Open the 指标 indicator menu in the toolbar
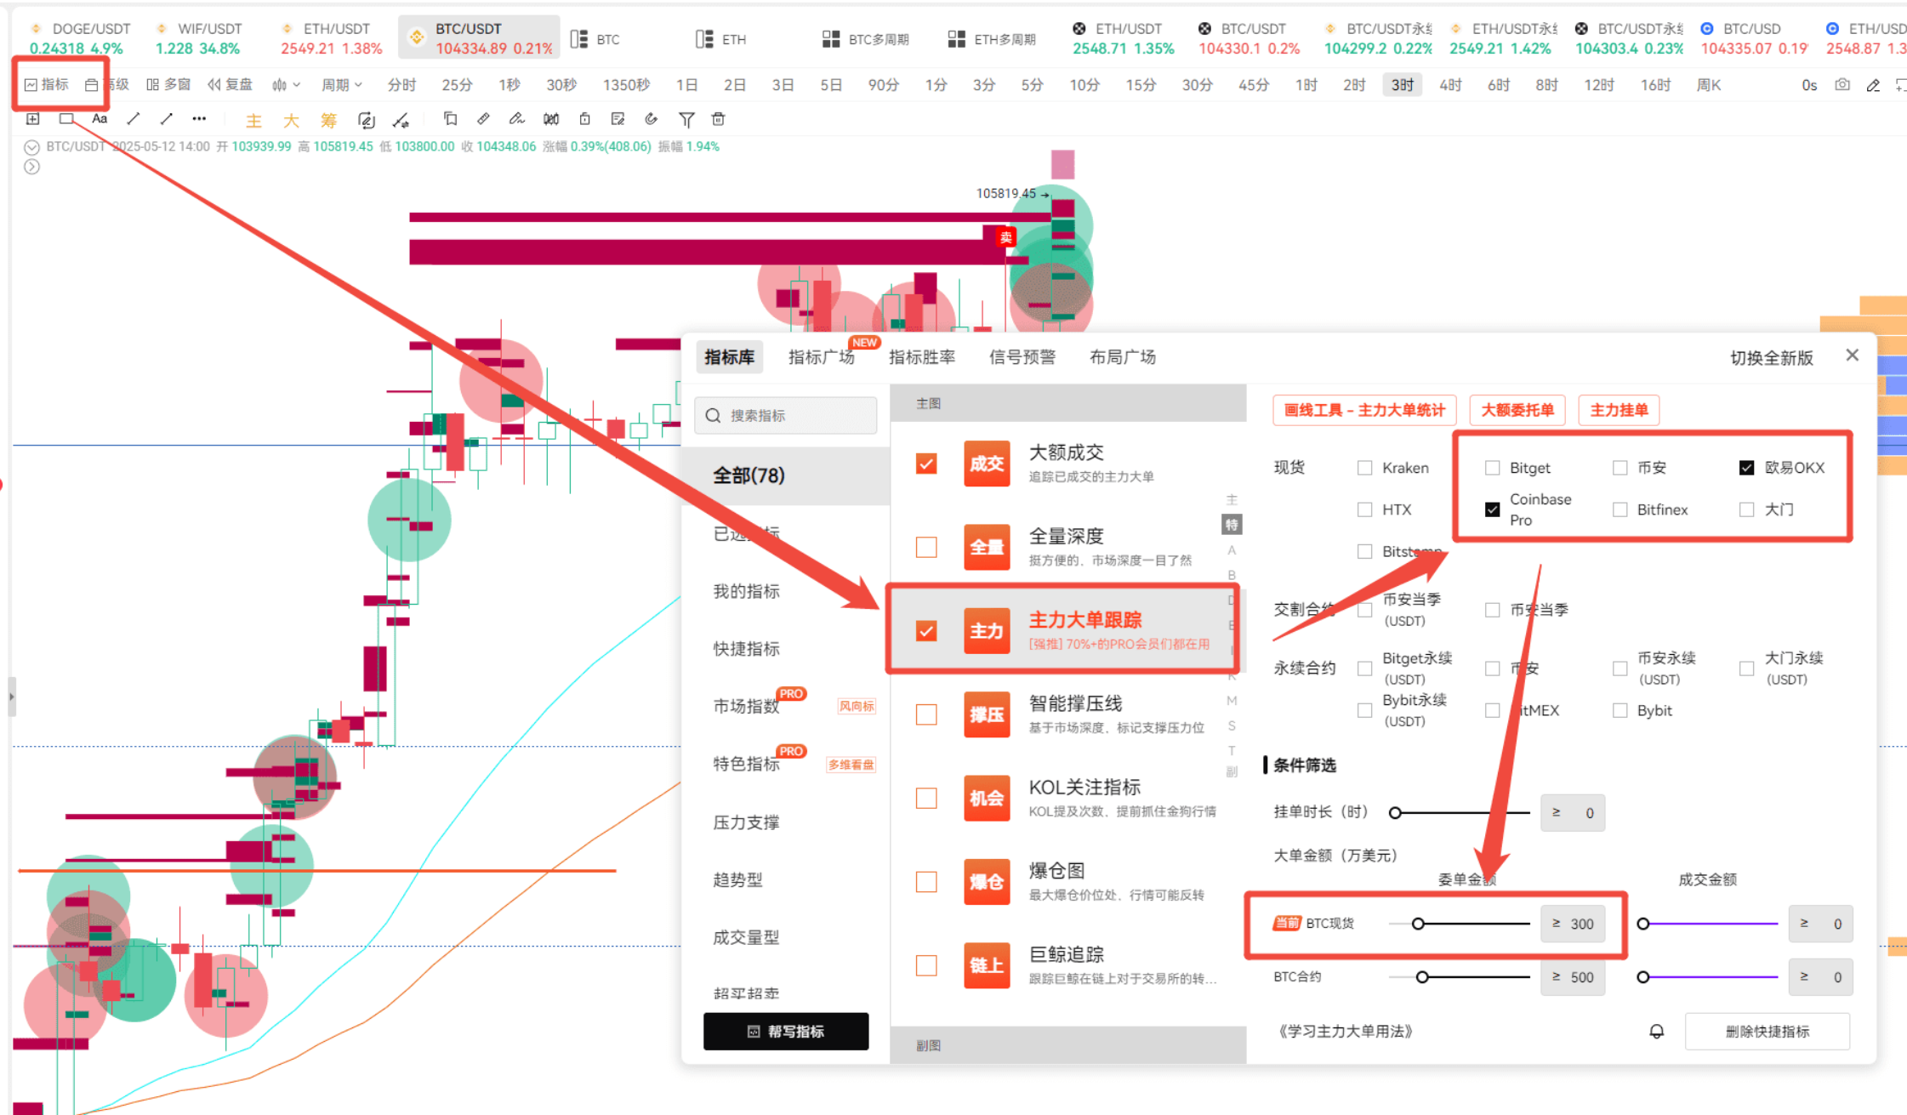1907x1115 pixels. pos(47,85)
